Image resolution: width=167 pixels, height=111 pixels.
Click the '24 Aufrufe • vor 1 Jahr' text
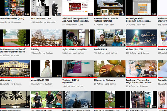[136, 25]
